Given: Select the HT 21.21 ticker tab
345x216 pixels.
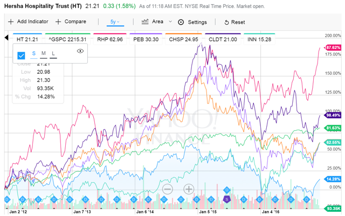Looking at the screenshot, I should [x=27, y=39].
